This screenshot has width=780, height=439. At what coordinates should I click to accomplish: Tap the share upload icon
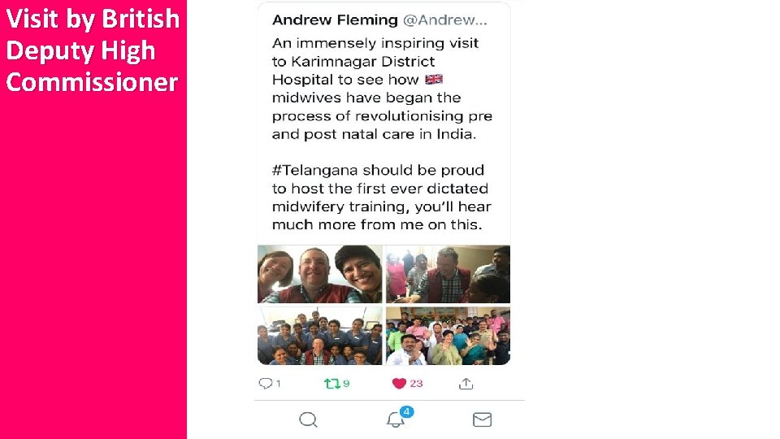(x=466, y=383)
